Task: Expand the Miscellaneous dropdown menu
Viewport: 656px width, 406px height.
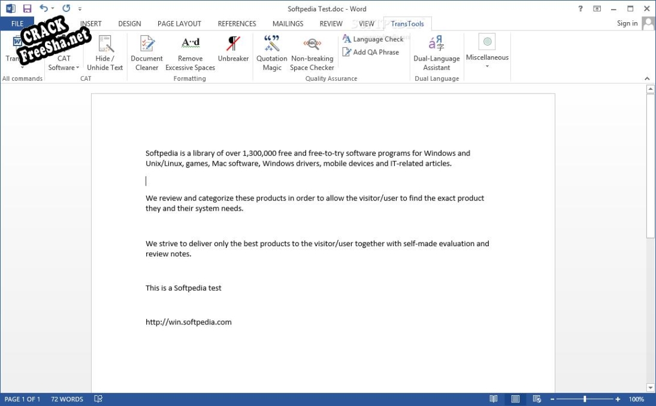Action: (487, 66)
